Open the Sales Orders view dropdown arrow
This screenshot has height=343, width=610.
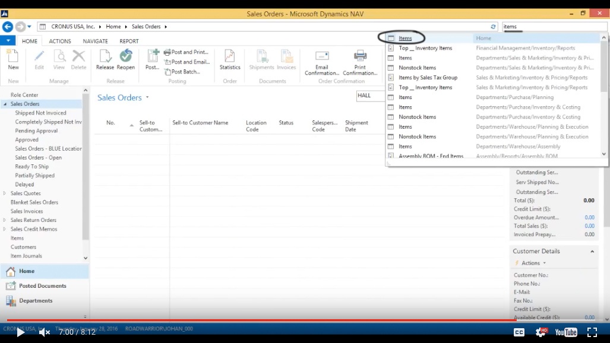147,98
